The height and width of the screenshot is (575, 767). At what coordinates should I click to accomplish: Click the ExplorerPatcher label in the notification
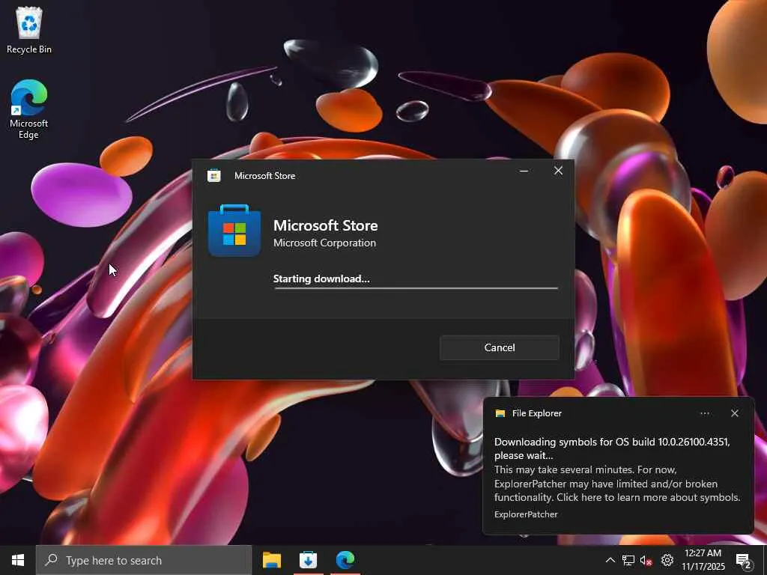pos(526,514)
